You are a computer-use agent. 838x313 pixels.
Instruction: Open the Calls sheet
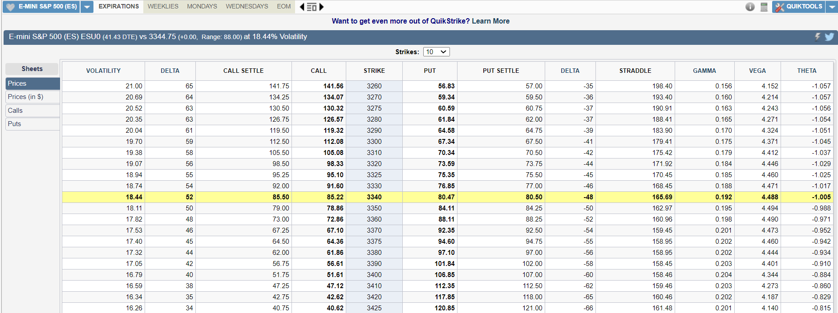click(32, 111)
